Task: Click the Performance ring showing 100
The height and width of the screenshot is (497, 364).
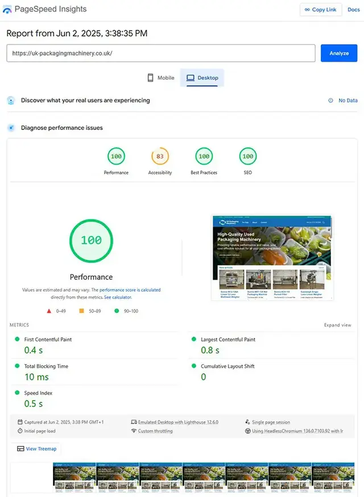Action: point(91,241)
